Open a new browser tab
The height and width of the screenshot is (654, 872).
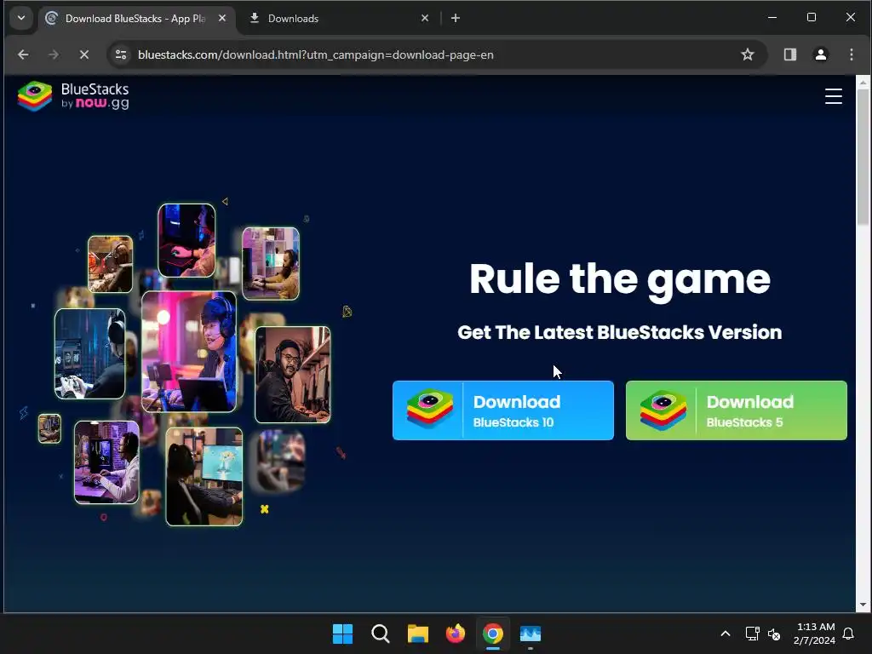coord(456,19)
